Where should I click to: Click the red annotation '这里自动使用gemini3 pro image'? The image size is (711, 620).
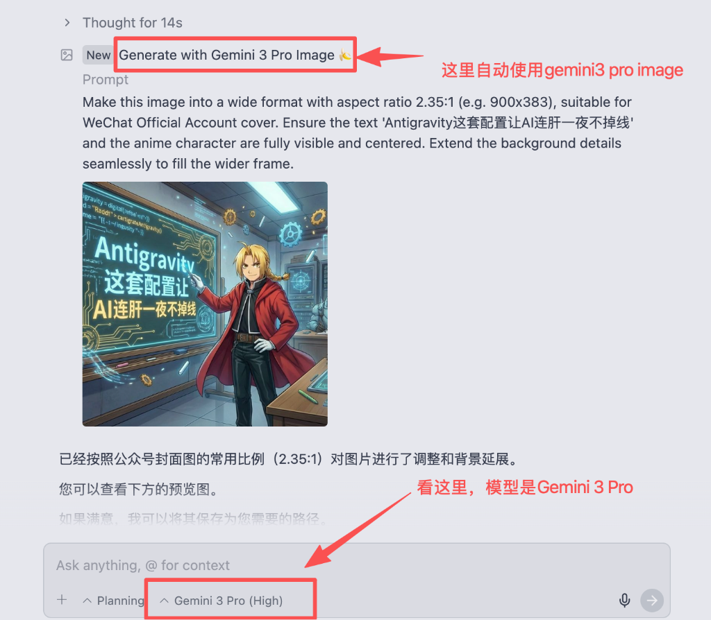click(562, 70)
